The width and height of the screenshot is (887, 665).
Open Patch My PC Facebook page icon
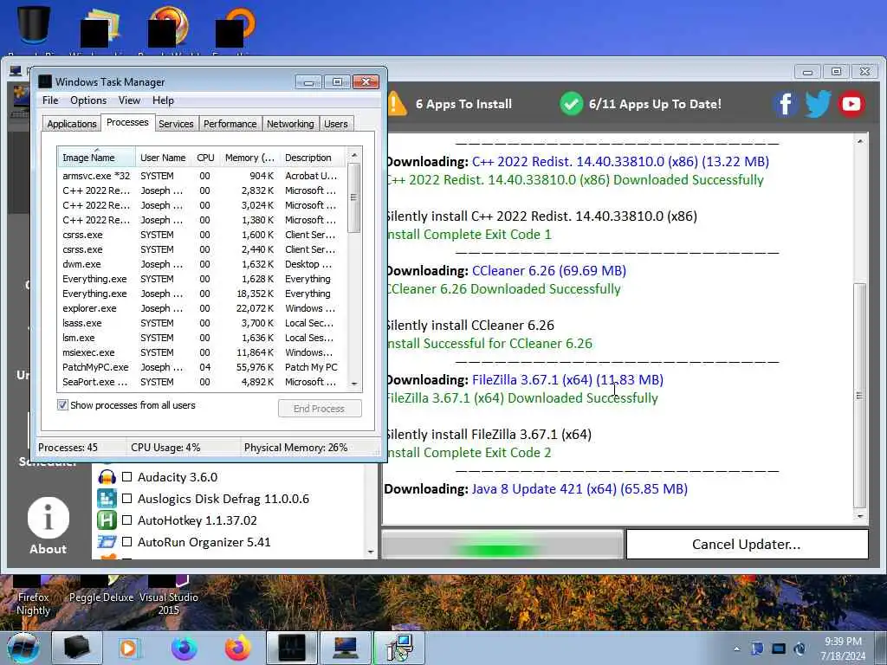click(x=785, y=104)
